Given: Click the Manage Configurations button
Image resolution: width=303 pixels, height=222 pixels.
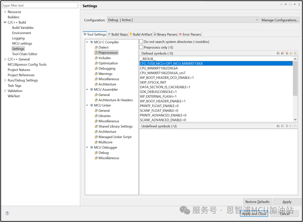Looking at the screenshot, I should pos(280,20).
